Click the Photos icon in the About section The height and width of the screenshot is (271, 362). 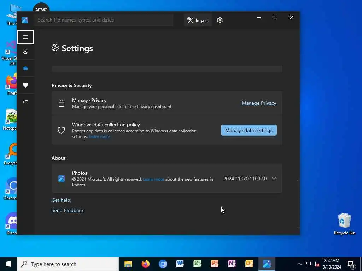pos(62,179)
